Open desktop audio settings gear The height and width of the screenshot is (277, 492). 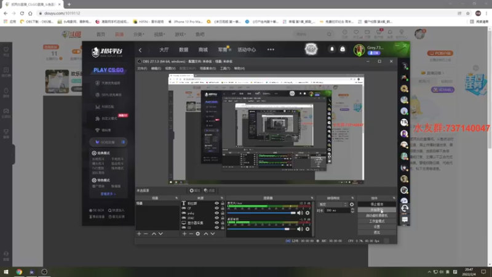307,229
